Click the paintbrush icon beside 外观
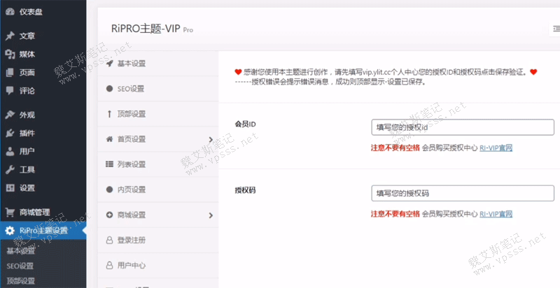This screenshot has width=560, height=288. click(10, 115)
